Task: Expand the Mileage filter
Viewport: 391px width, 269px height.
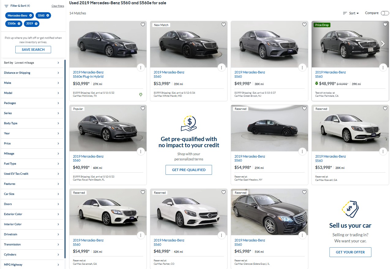Action: click(32, 154)
